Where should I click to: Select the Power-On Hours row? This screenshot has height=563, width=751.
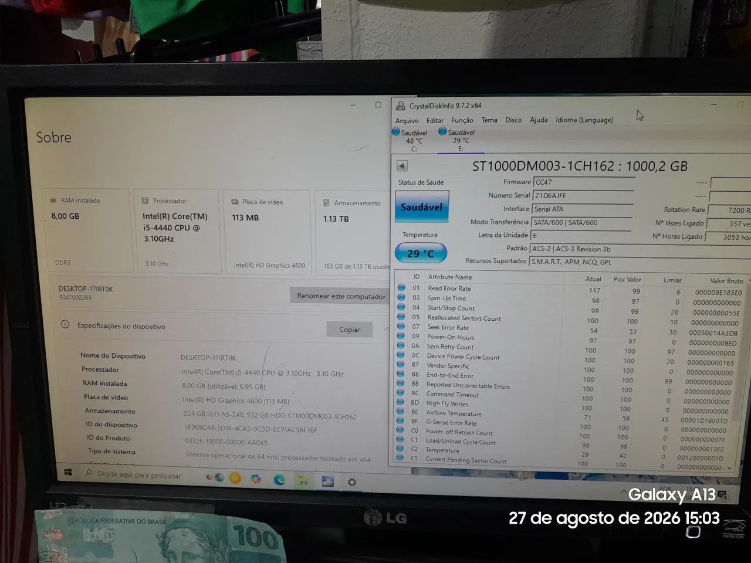tap(567, 338)
